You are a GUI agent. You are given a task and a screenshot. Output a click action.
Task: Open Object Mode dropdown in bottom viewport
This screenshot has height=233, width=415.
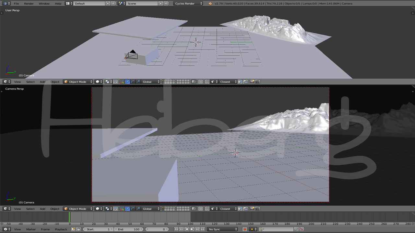78,209
